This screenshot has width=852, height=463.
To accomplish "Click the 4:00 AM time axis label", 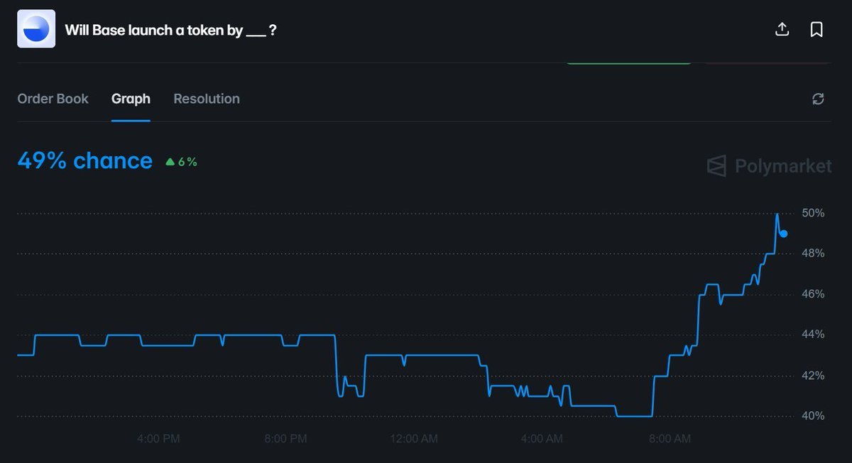I will coord(542,439).
